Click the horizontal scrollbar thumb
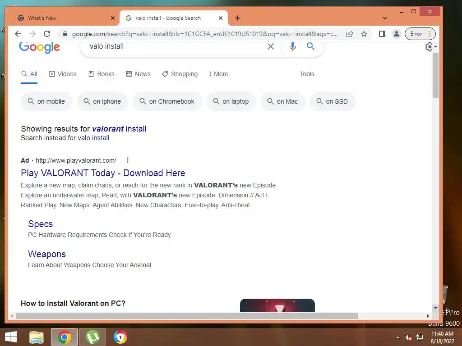Viewport: 462px width, 346px height. (186, 316)
